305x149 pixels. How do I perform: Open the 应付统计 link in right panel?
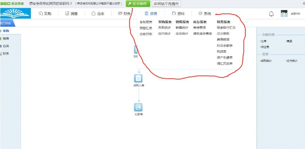coord(292,61)
